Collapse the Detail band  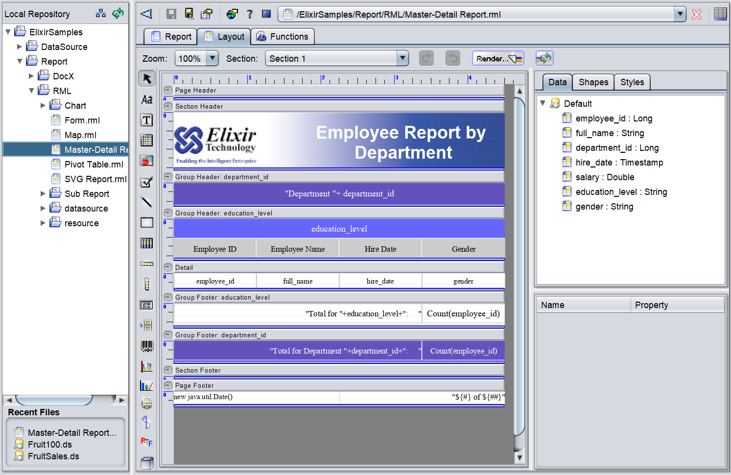pos(168,267)
